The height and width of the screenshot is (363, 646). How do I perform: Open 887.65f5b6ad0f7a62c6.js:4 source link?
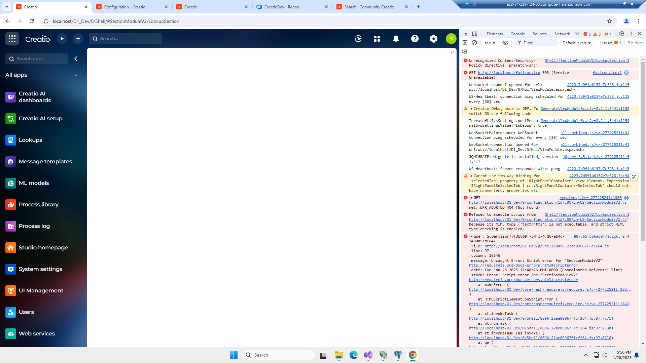point(601,237)
